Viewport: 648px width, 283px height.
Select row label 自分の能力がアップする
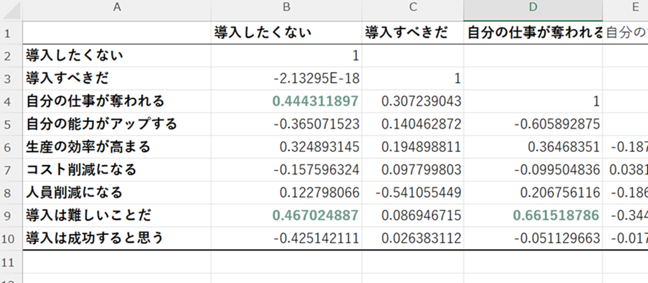(102, 124)
